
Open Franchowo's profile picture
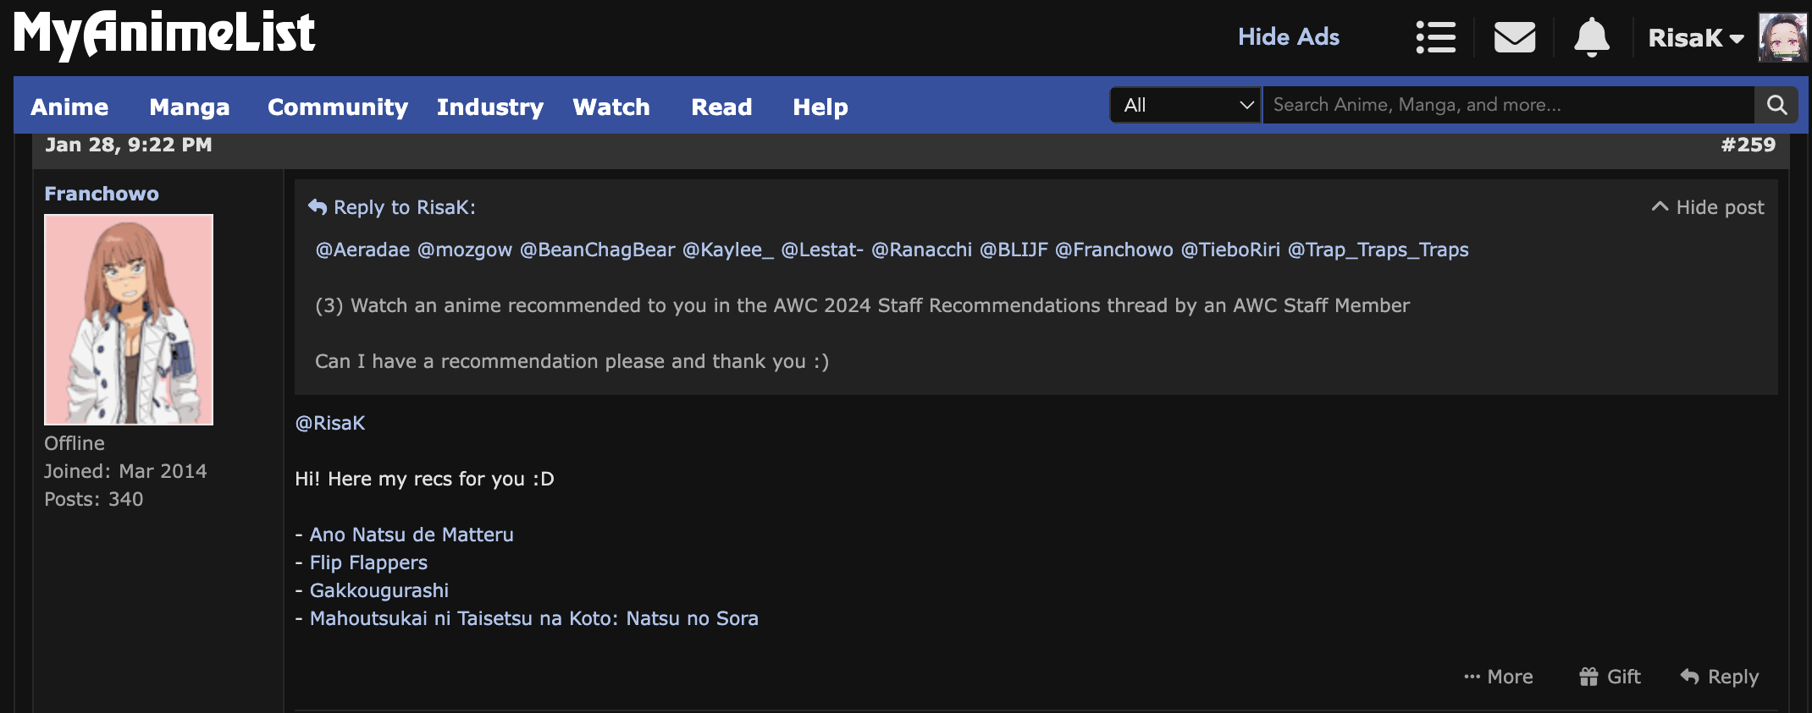[129, 319]
